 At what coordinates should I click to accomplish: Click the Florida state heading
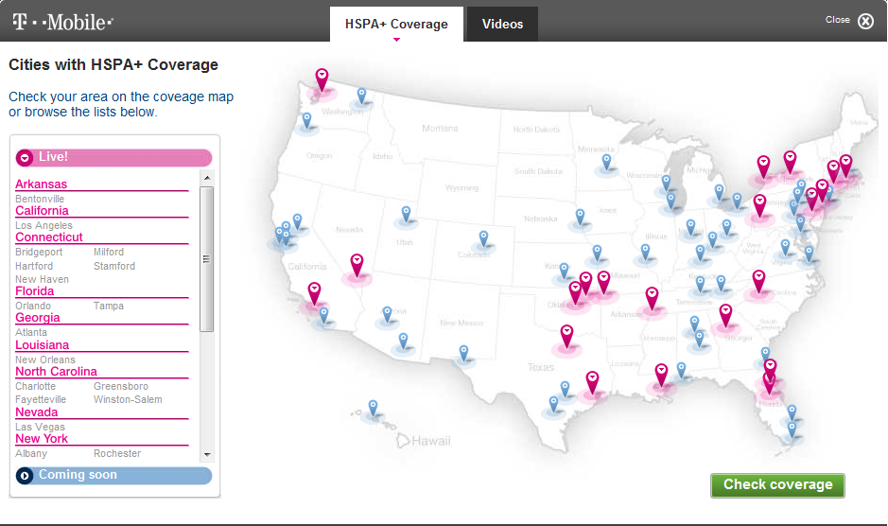[x=35, y=291]
